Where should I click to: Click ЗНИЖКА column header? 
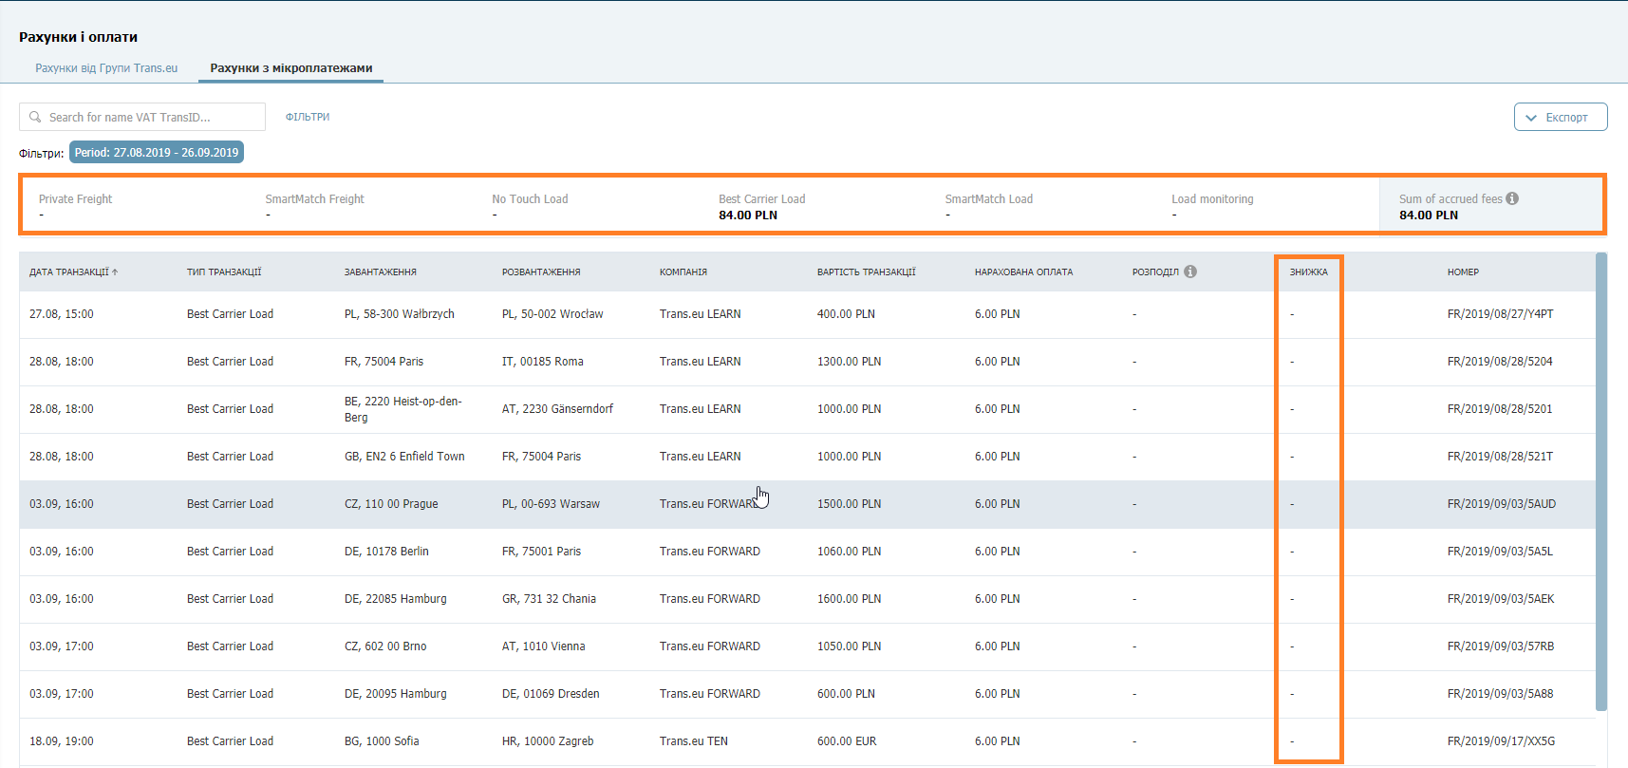click(x=1308, y=272)
